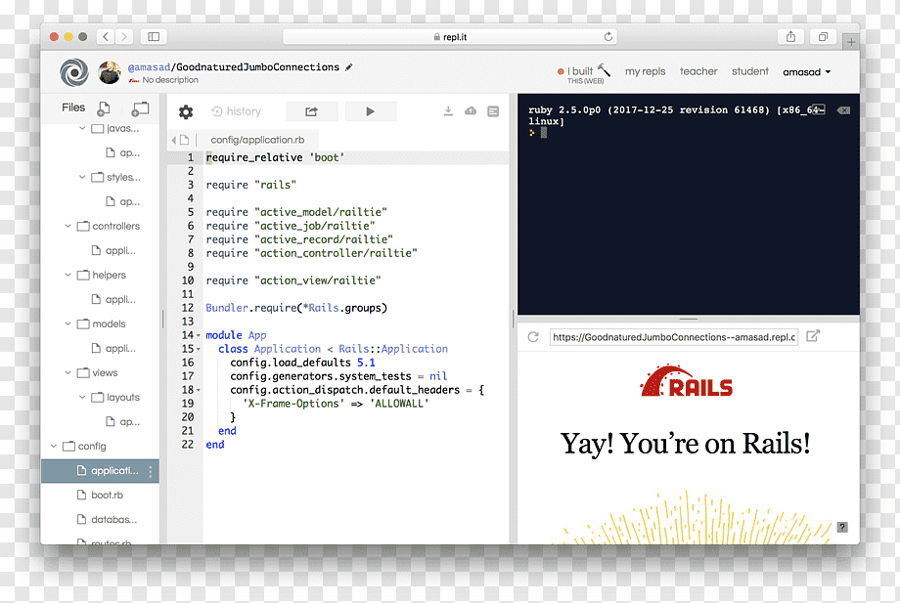Open amasad's profile avatar
Viewport: 900px width, 603px height.
pyautogui.click(x=109, y=72)
